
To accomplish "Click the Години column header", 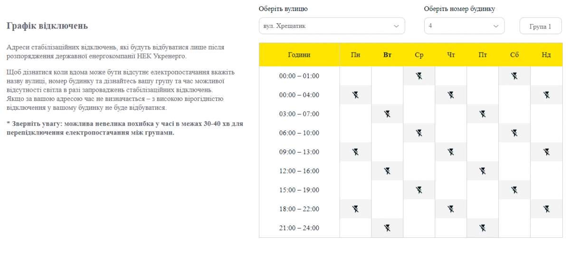I will coord(299,55).
